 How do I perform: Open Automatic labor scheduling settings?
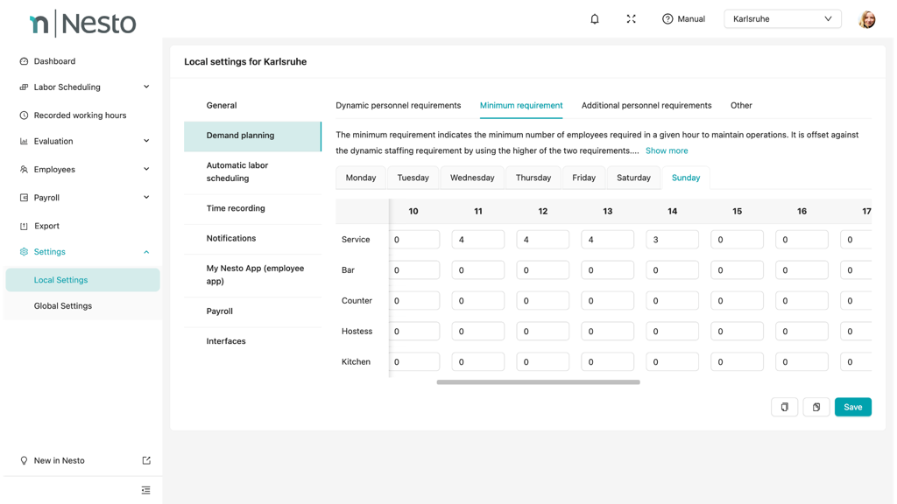pyautogui.click(x=237, y=171)
